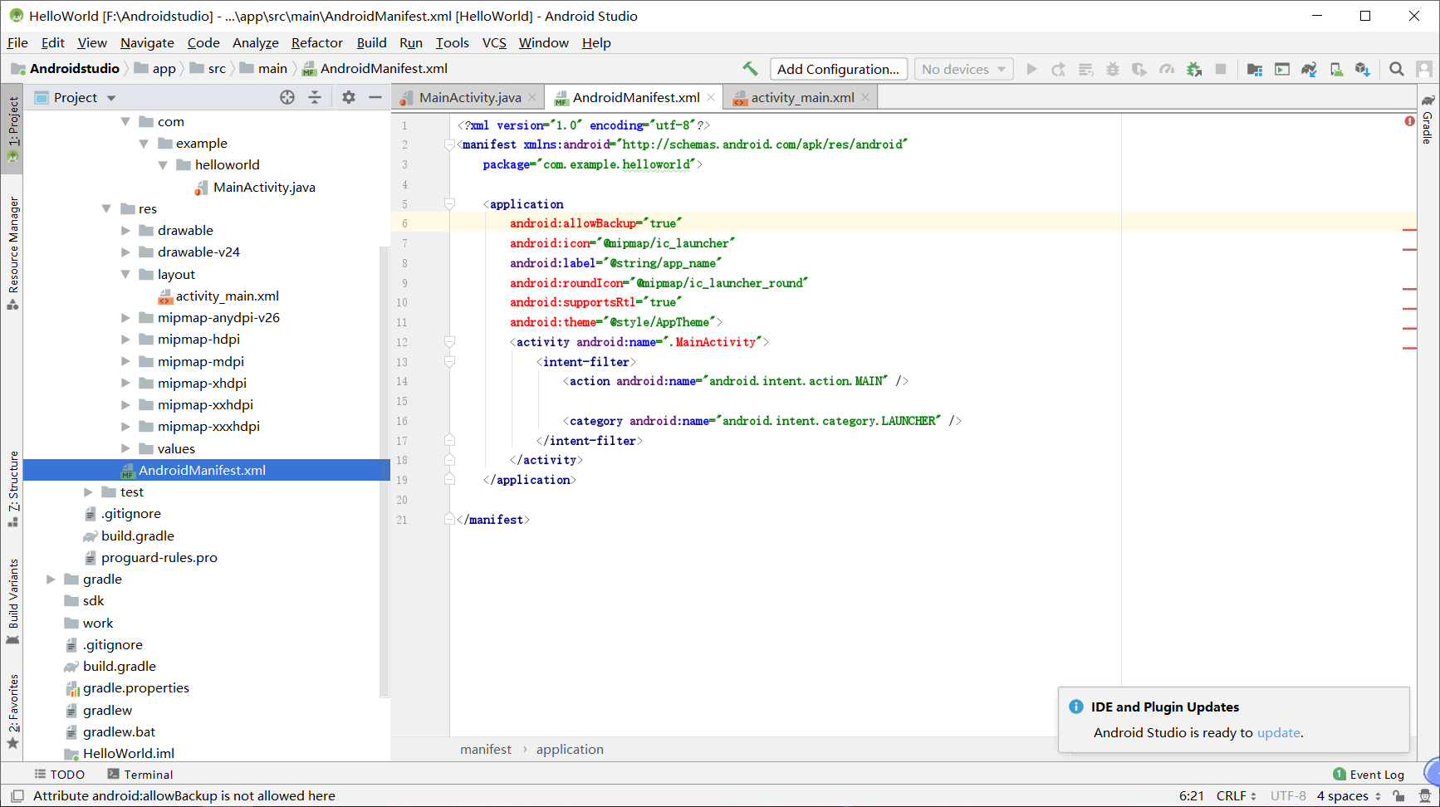Click the Profile app icon
This screenshot has height=807, width=1440.
click(1167, 69)
